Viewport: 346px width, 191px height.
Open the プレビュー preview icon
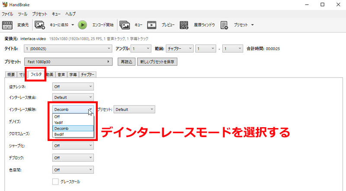[x=152, y=25]
